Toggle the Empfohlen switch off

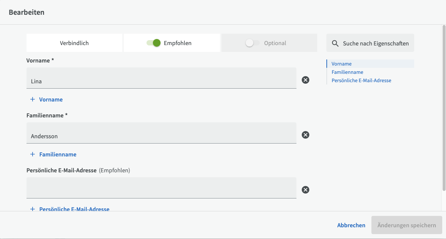click(x=154, y=43)
